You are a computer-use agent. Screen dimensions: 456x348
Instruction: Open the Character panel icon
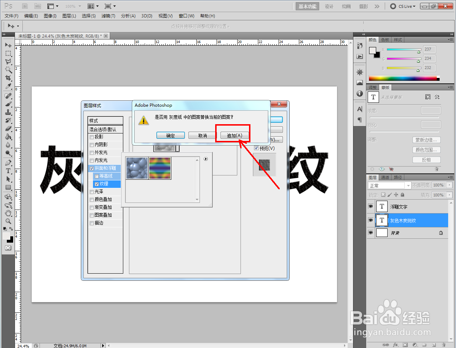[360, 109]
